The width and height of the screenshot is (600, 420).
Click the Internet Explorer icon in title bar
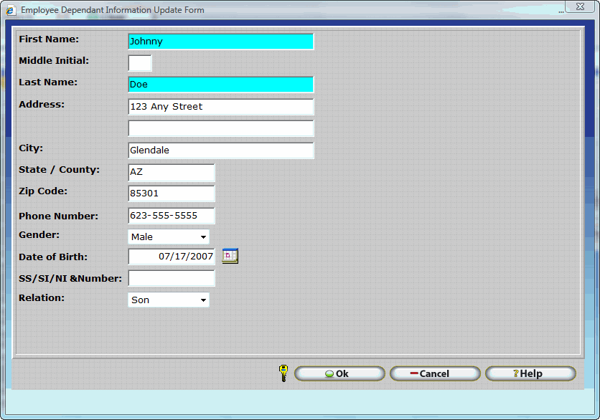(11, 10)
